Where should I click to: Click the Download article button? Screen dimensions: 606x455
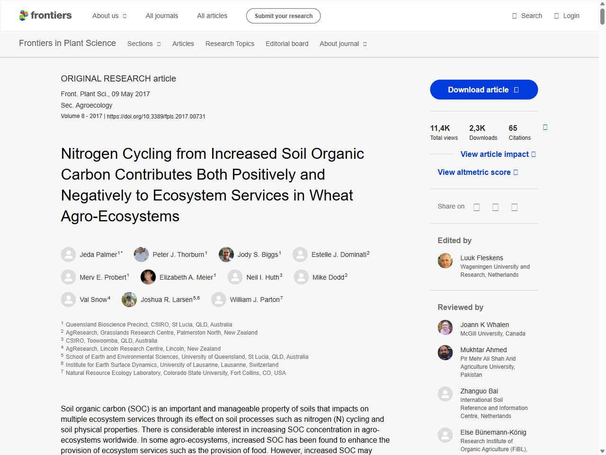point(484,90)
